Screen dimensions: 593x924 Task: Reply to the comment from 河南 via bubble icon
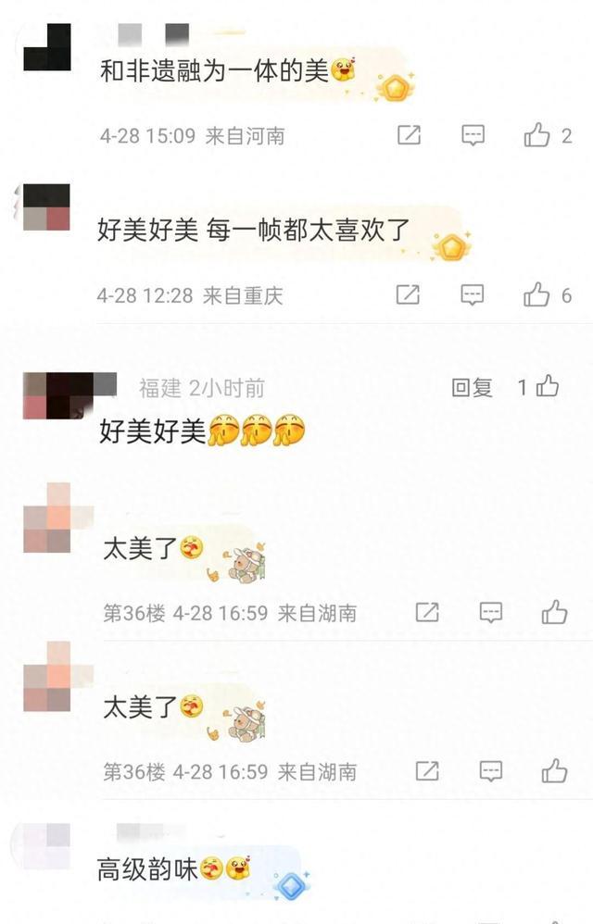point(473,135)
